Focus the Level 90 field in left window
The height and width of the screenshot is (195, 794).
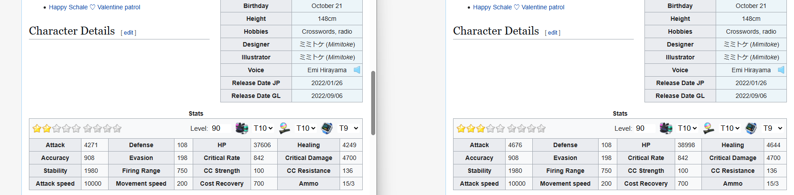(221, 128)
